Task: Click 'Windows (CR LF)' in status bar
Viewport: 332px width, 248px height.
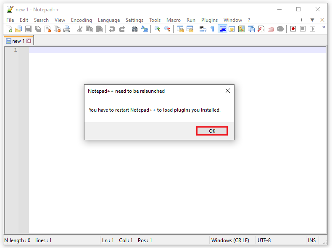Action: tap(230, 240)
